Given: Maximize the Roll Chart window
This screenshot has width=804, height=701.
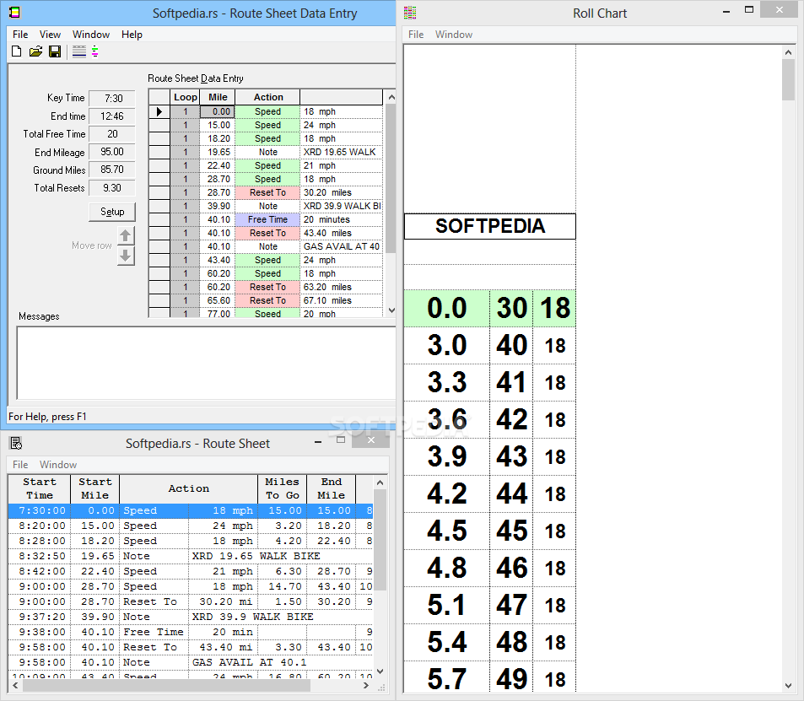Looking at the screenshot, I should point(749,10).
